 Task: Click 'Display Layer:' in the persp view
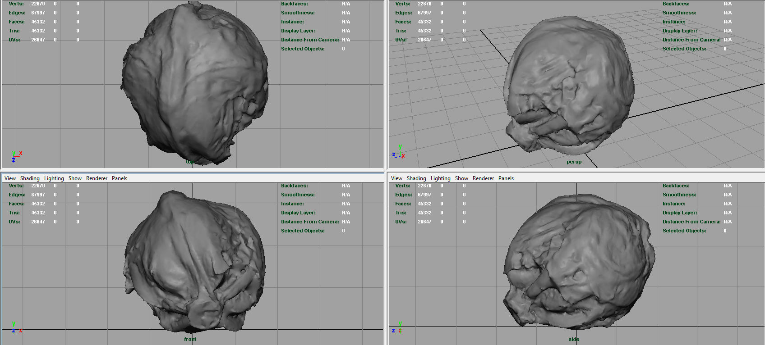point(680,31)
